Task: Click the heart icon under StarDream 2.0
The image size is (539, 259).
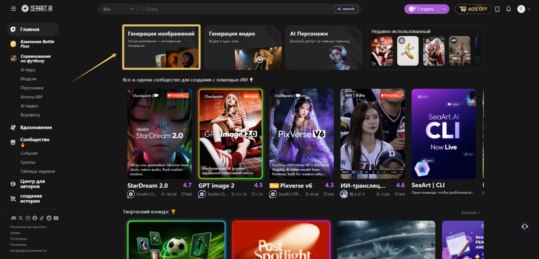Action: coord(183,194)
